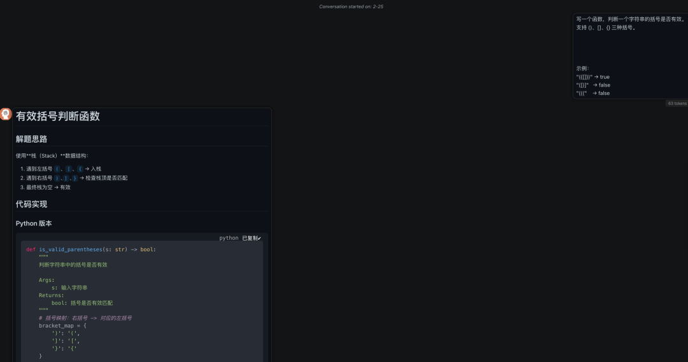This screenshot has height=362, width=688.
Task: Click the 已复制 copy button on code block
Action: pyautogui.click(x=252, y=238)
